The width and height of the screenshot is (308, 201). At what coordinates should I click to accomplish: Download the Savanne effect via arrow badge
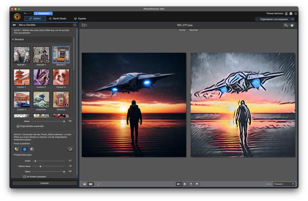click(x=66, y=105)
